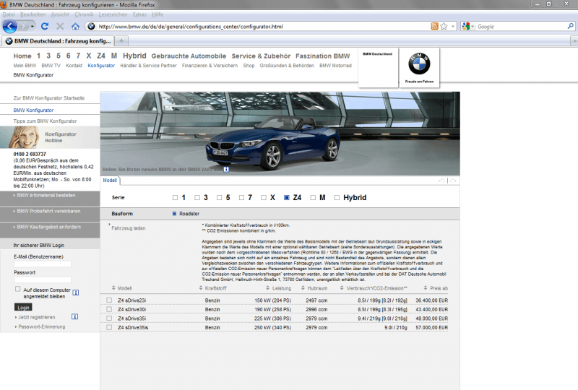Click the redo arrow icon in Modell tab bar

pos(453,181)
